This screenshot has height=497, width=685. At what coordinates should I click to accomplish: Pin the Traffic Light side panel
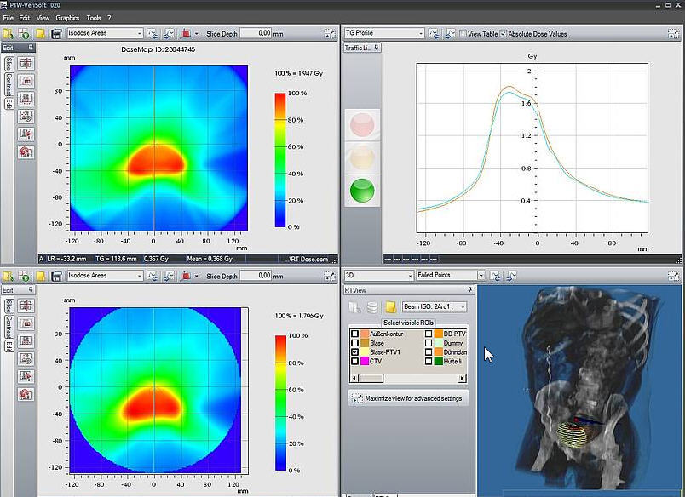click(x=376, y=47)
